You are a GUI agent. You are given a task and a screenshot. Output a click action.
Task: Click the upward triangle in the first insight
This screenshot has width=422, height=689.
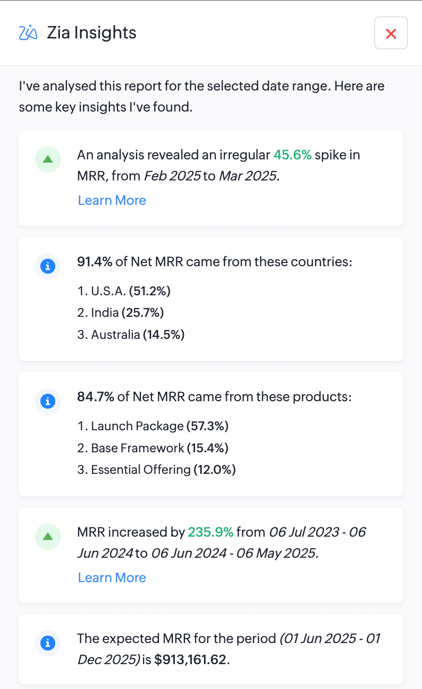pyautogui.click(x=47, y=159)
